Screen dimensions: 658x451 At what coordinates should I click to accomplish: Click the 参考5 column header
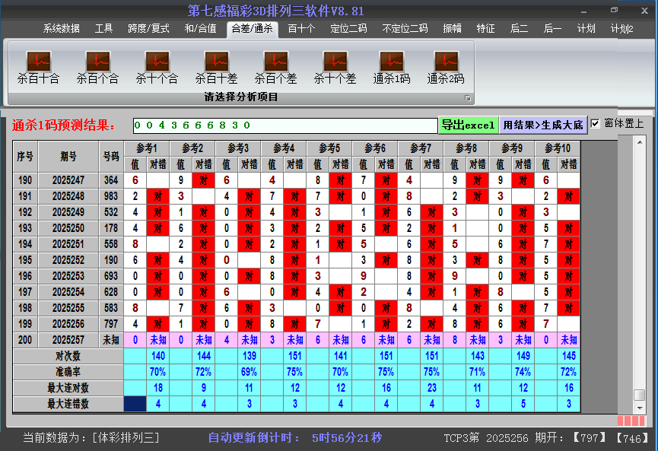point(329,148)
